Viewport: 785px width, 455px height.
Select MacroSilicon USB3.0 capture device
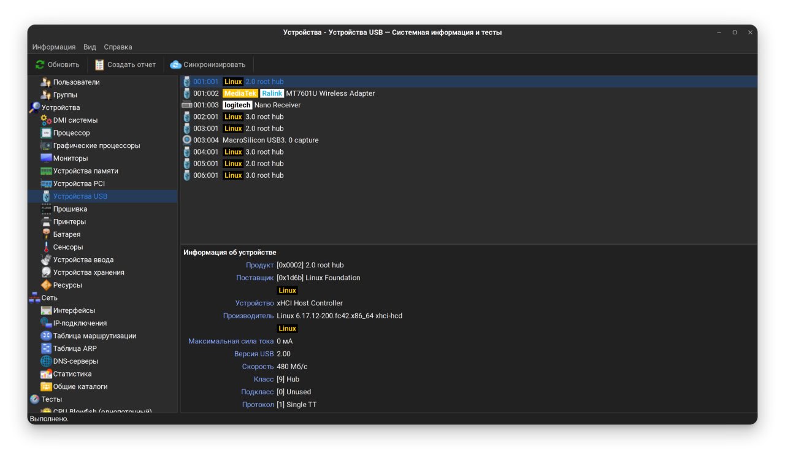point(270,140)
